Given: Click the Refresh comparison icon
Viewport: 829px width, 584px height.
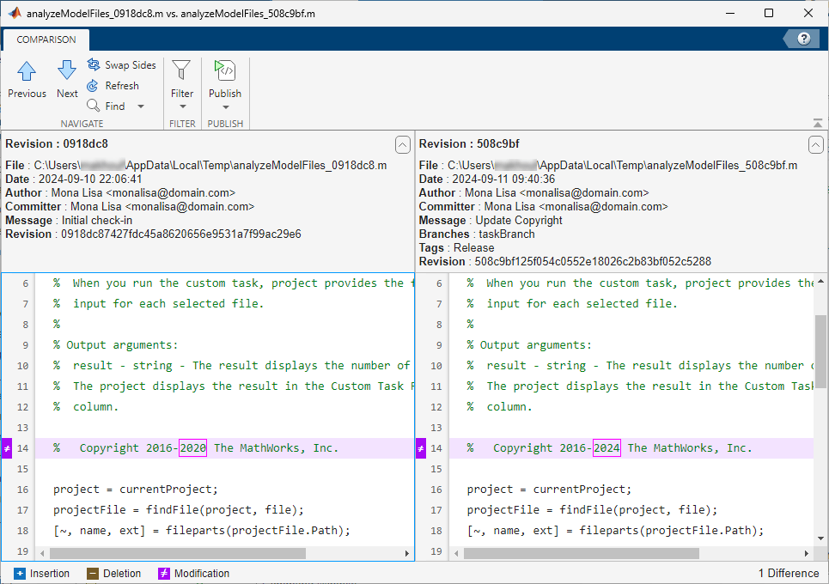Looking at the screenshot, I should click(93, 85).
